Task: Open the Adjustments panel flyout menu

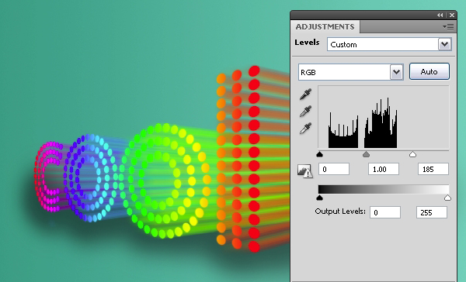Action: point(448,26)
